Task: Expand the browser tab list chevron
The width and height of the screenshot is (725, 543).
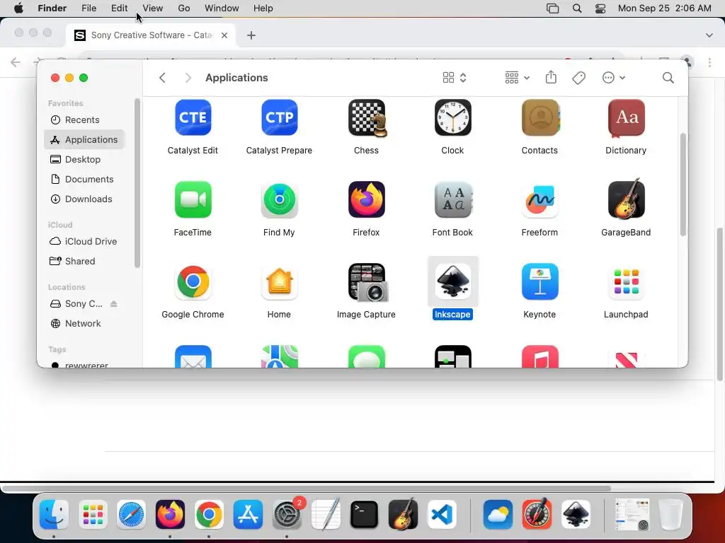Action: tap(709, 35)
